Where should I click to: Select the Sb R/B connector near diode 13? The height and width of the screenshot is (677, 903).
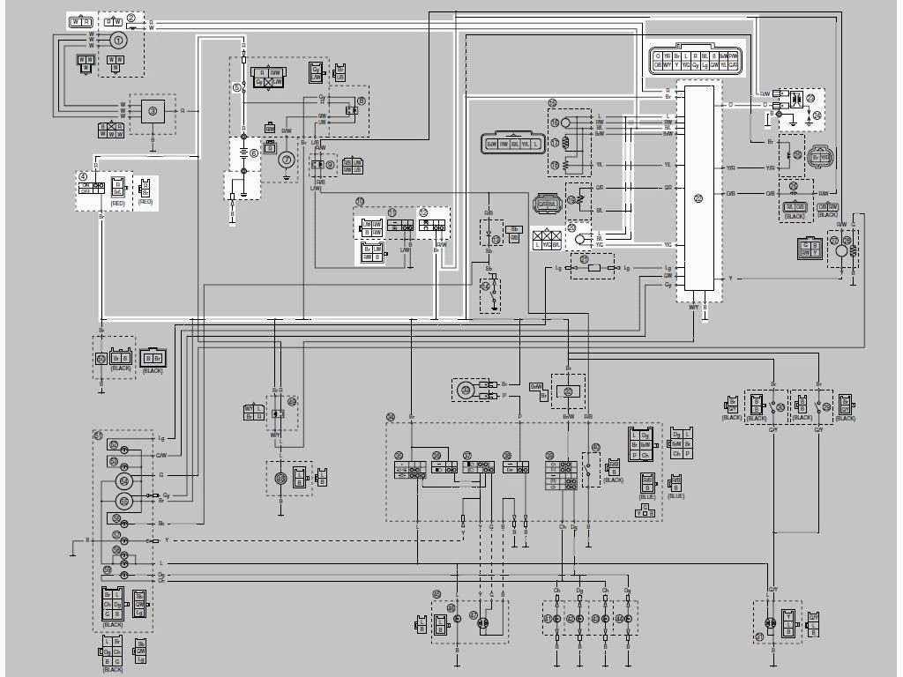514,234
